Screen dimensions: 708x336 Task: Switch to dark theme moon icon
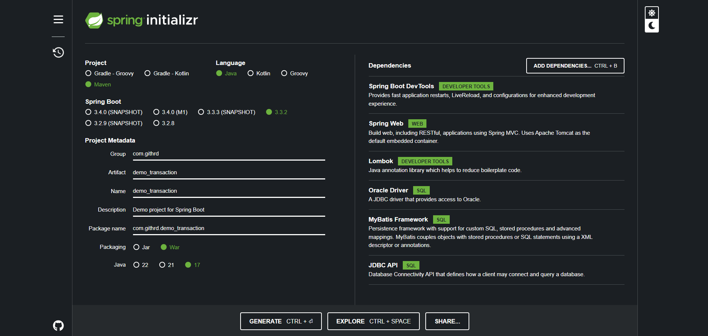tap(652, 25)
